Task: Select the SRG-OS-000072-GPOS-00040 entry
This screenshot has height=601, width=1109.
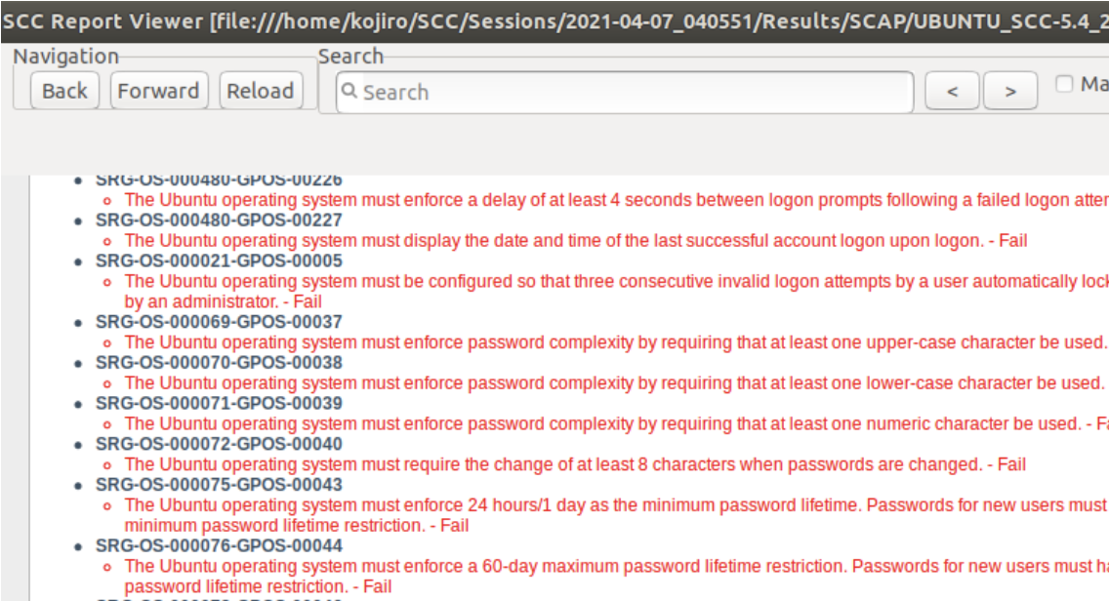Action: pyautogui.click(x=219, y=444)
